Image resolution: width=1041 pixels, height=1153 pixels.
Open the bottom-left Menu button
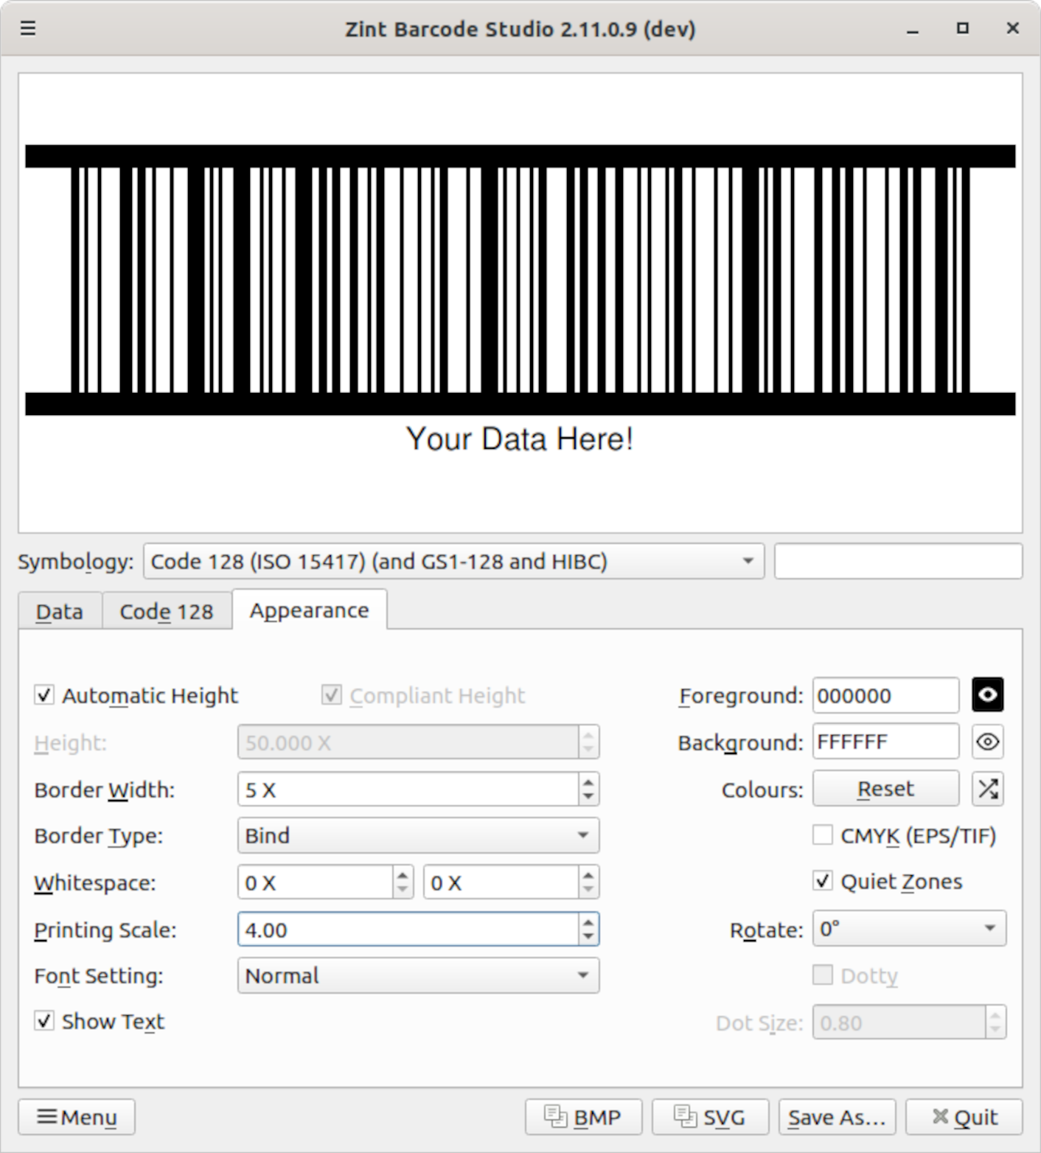[x=77, y=1117]
